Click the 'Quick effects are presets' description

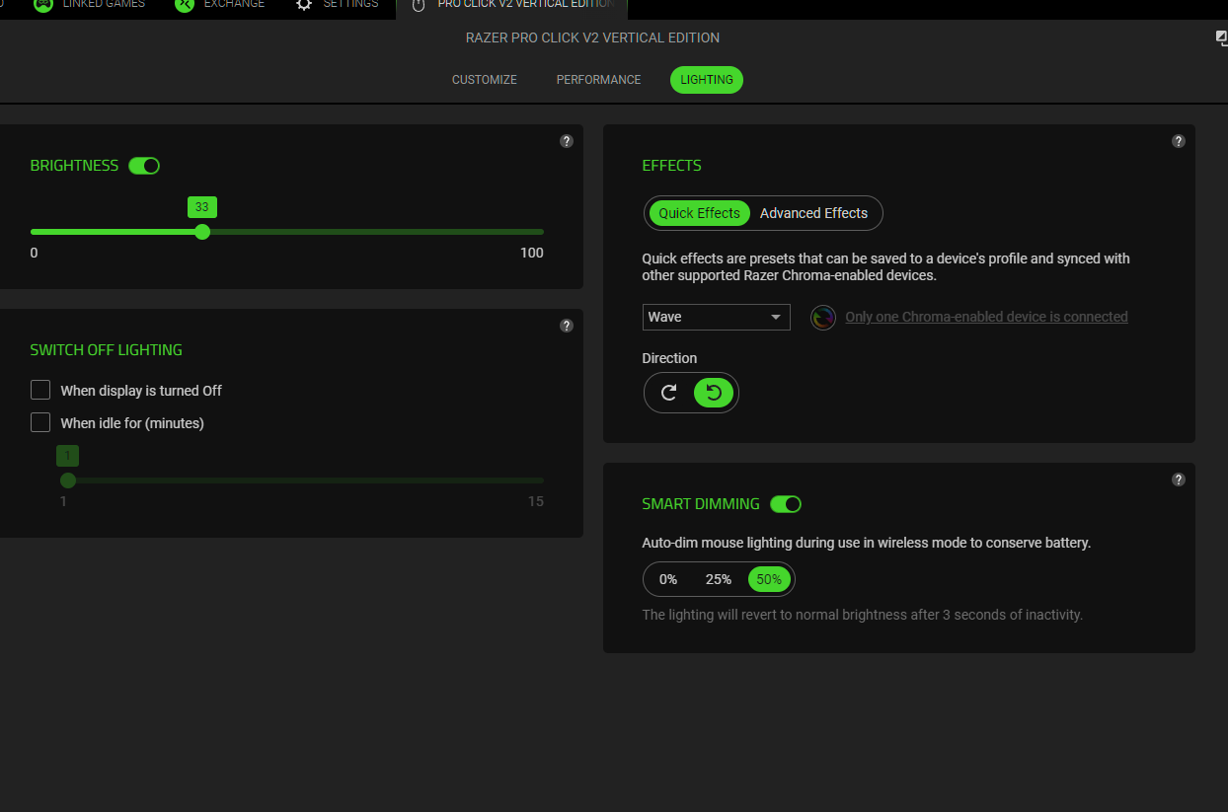(x=886, y=267)
